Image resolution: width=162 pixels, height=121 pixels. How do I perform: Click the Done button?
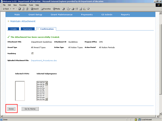[11, 109]
